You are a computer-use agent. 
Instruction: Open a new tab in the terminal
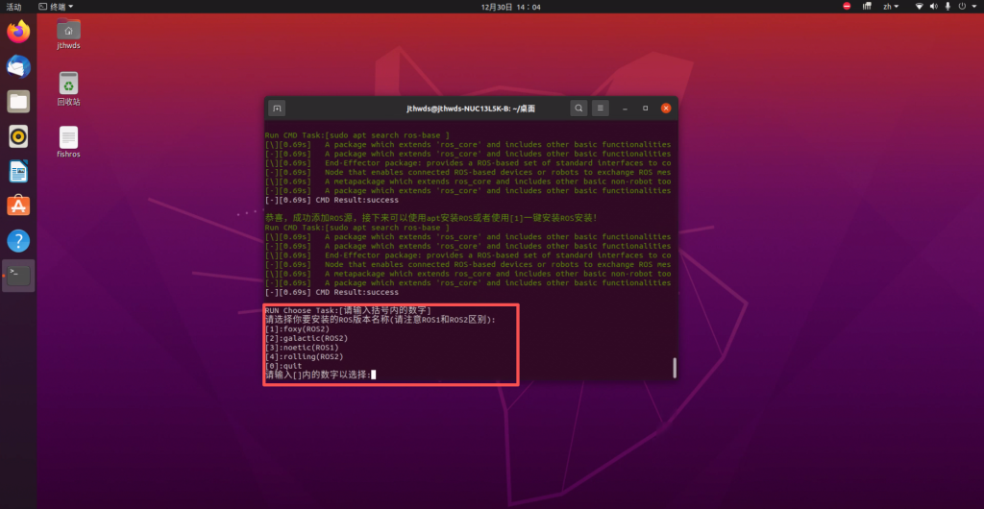pyautogui.click(x=277, y=109)
